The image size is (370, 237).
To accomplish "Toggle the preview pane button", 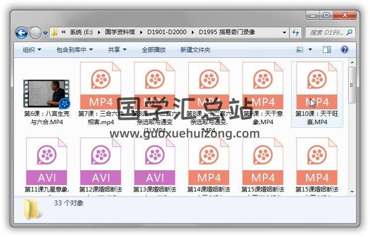I will click(327, 49).
